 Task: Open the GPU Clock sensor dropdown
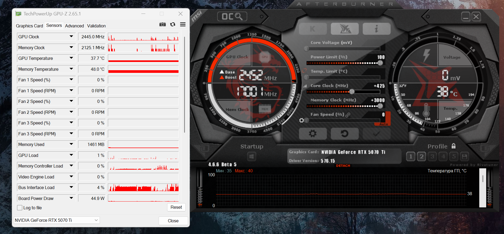pos(71,36)
